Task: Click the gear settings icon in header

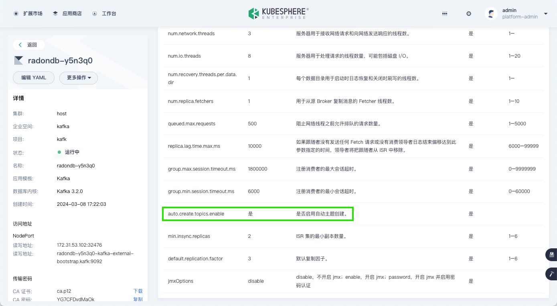Action: point(468,14)
